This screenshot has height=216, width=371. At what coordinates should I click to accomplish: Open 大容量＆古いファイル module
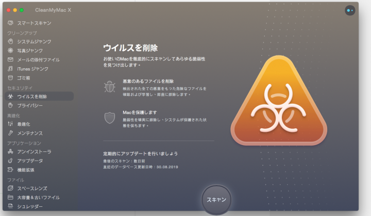(x=38, y=198)
